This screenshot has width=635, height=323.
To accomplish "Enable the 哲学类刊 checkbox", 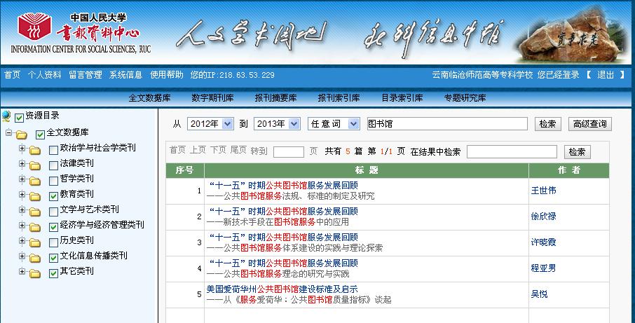I will [x=54, y=179].
